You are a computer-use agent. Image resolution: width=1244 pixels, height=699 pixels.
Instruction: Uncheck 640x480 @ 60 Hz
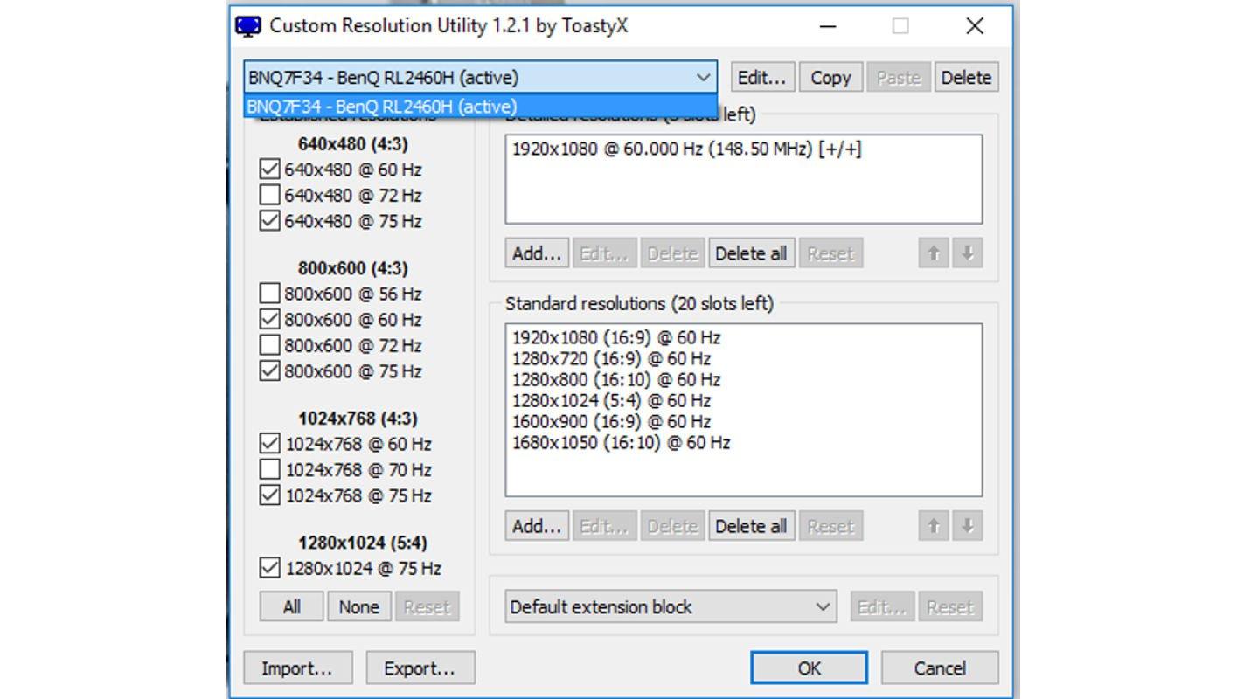point(270,170)
